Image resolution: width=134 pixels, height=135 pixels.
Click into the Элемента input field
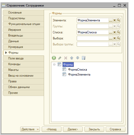(93, 20)
